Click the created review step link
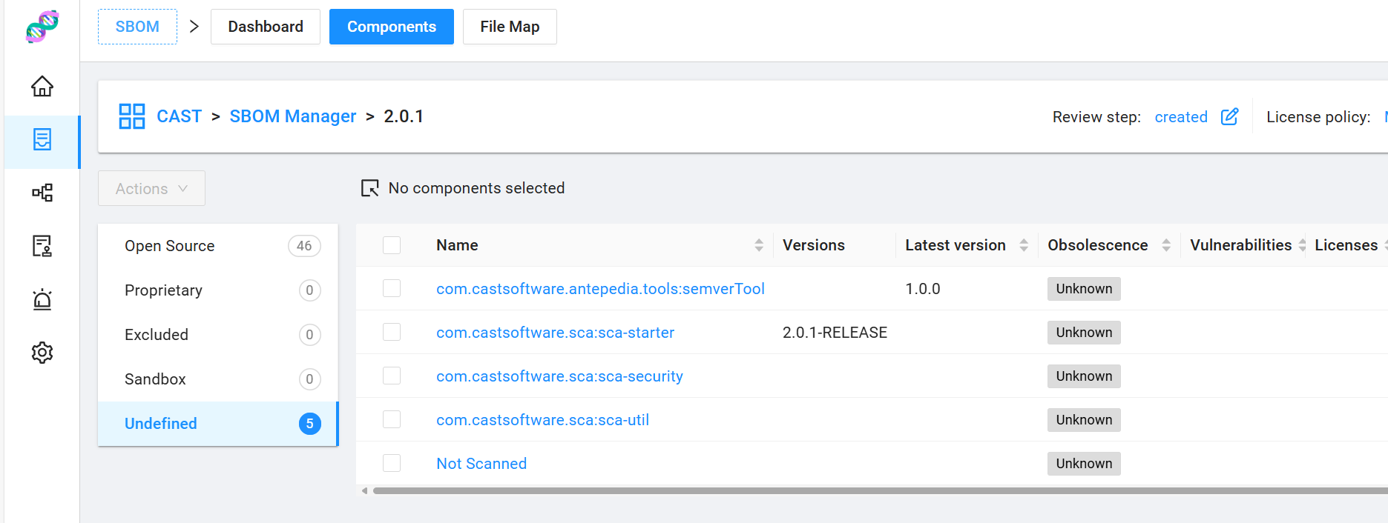This screenshot has width=1388, height=523. (x=1181, y=117)
